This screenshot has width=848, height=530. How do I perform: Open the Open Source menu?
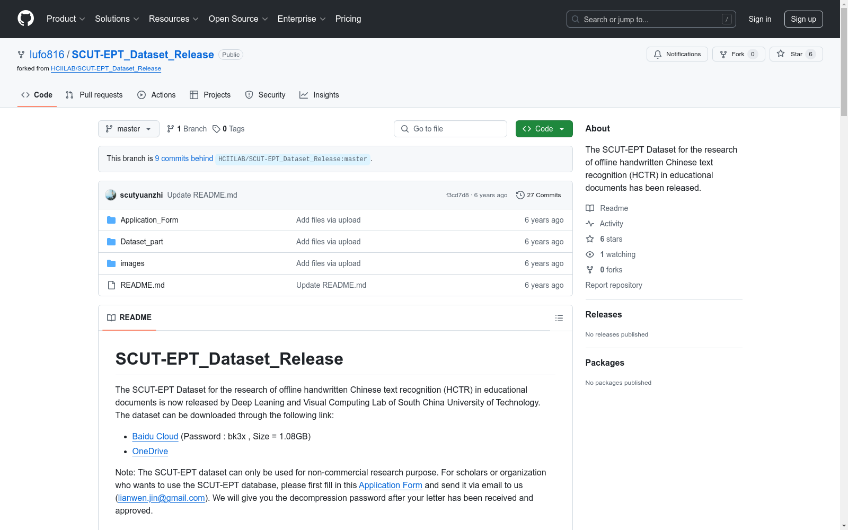(238, 19)
